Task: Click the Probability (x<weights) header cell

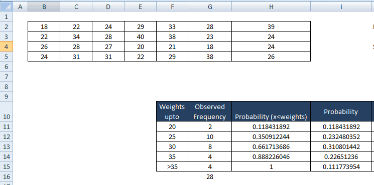Action: click(271, 111)
